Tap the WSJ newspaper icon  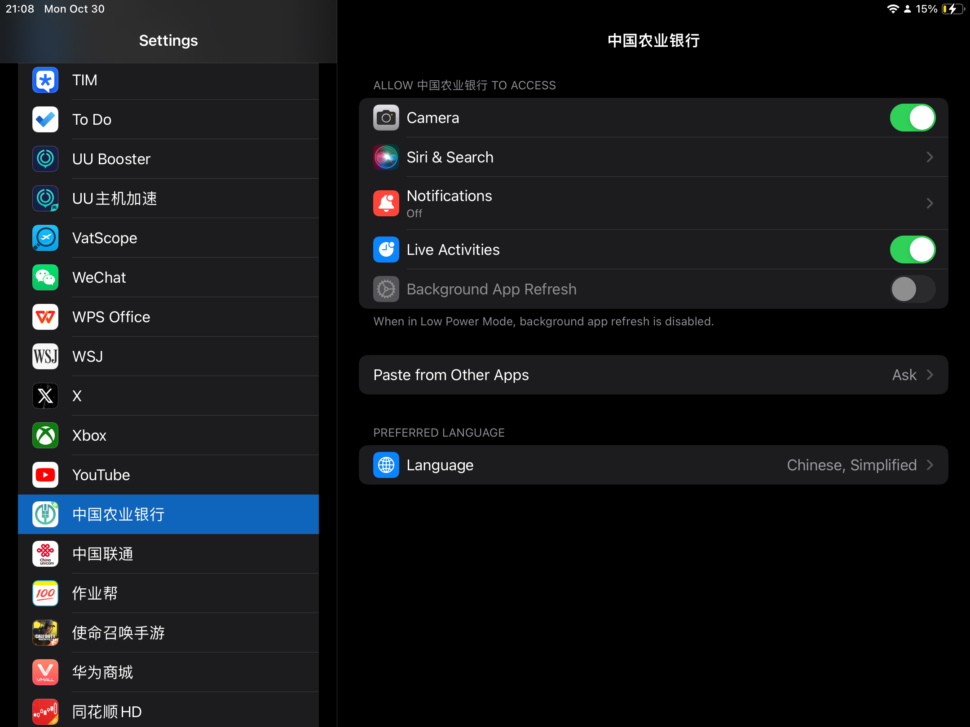(x=45, y=356)
